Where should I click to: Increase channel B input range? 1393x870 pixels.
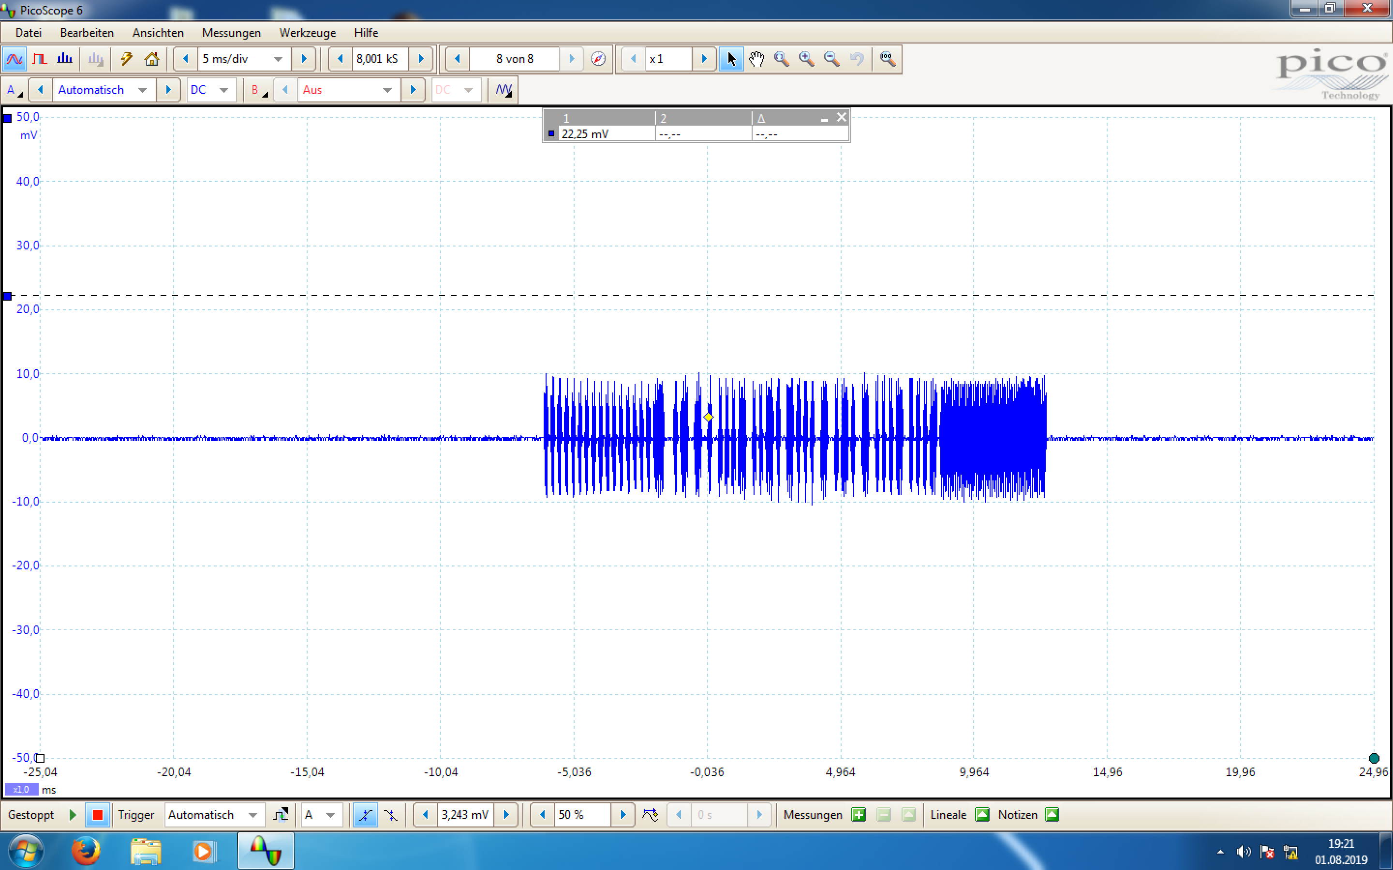click(413, 90)
